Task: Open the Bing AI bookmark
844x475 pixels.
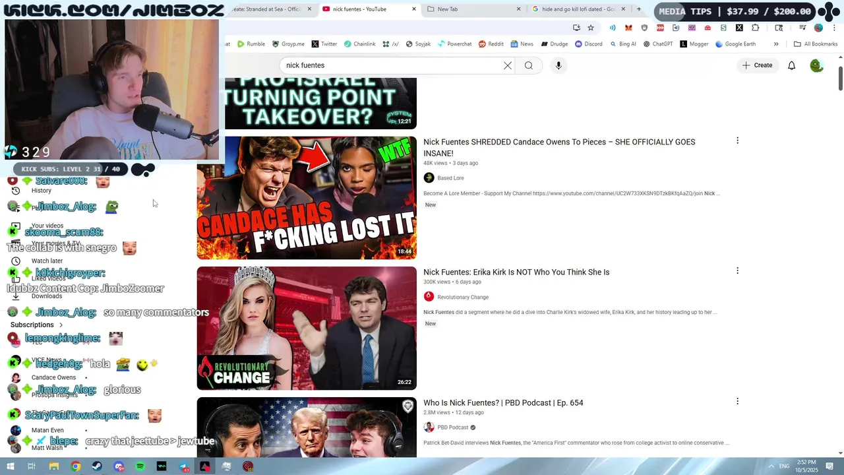Action: pos(622,44)
